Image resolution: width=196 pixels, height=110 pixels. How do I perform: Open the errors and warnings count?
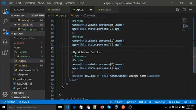24,102
